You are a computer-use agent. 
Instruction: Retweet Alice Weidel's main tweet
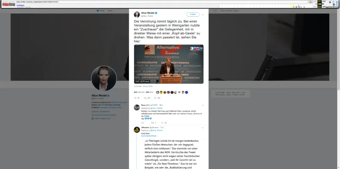[x=145, y=98]
